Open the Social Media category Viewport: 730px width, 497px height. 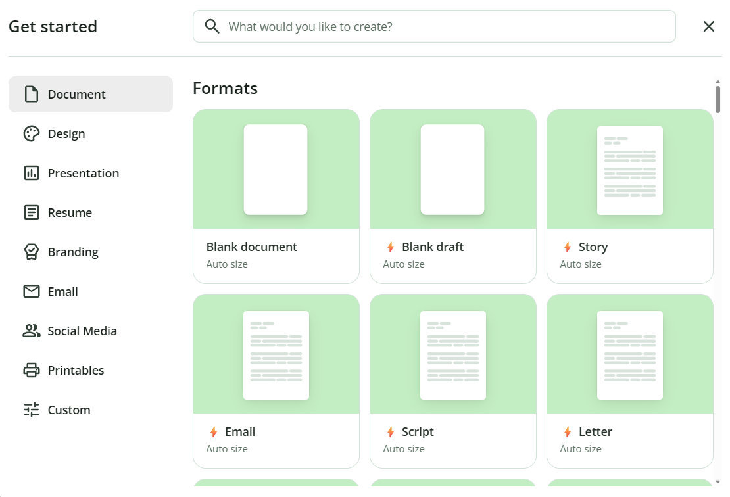pyautogui.click(x=82, y=331)
